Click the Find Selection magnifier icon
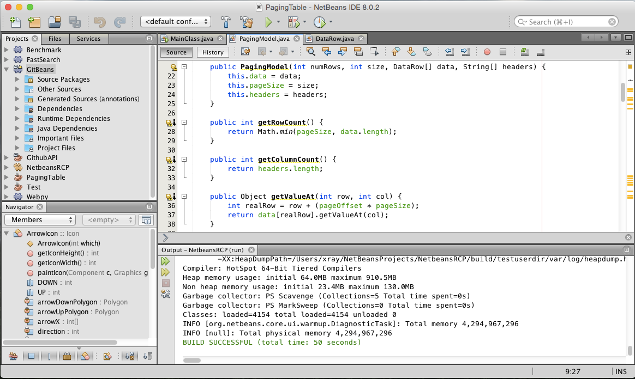This screenshot has height=379, width=635. pyautogui.click(x=310, y=52)
